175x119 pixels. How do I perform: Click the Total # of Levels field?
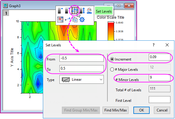(160, 89)
